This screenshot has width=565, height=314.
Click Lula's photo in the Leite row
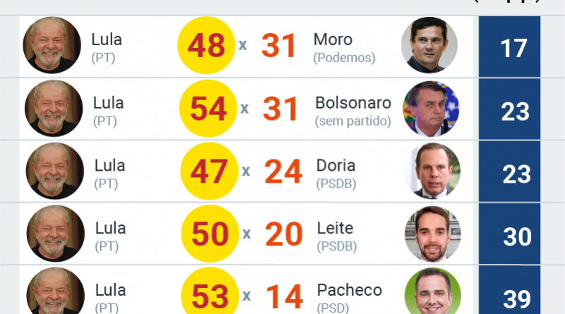[x=55, y=235]
